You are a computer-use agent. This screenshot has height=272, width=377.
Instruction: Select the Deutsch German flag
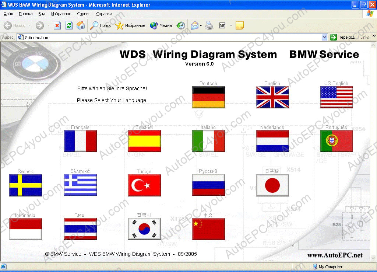(208, 97)
